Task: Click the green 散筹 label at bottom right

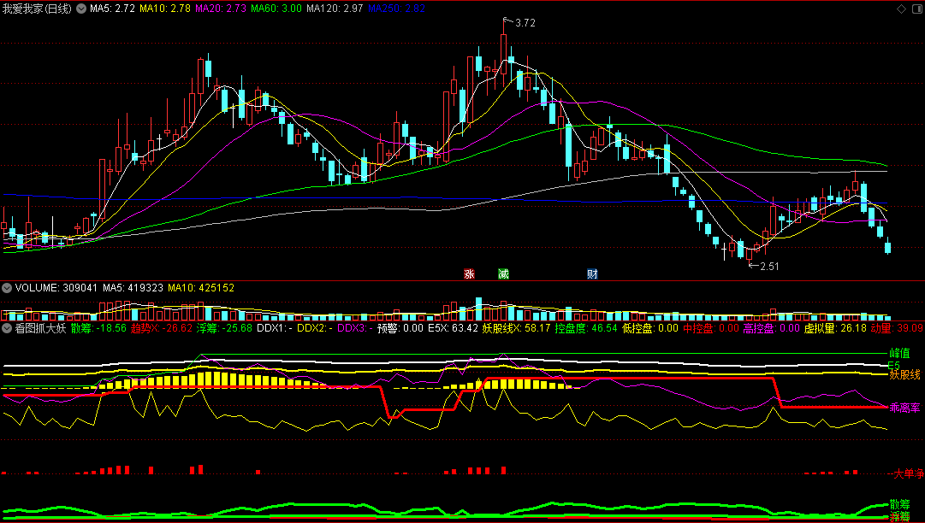Action: pos(899,505)
